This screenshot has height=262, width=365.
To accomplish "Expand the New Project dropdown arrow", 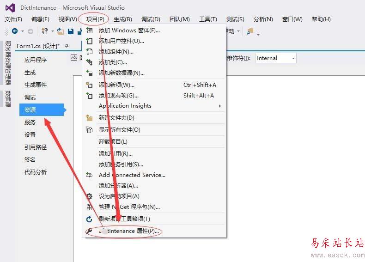I will 52,31.
